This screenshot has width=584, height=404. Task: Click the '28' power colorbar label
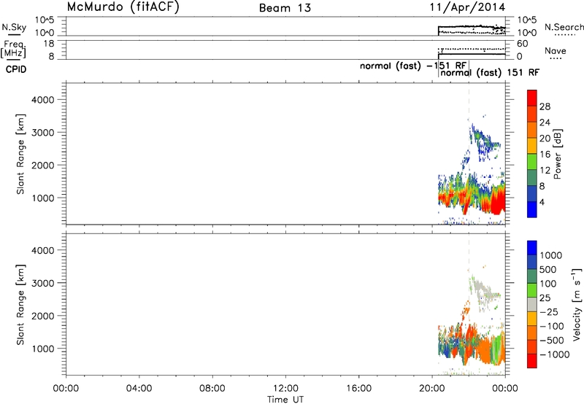[x=545, y=106]
